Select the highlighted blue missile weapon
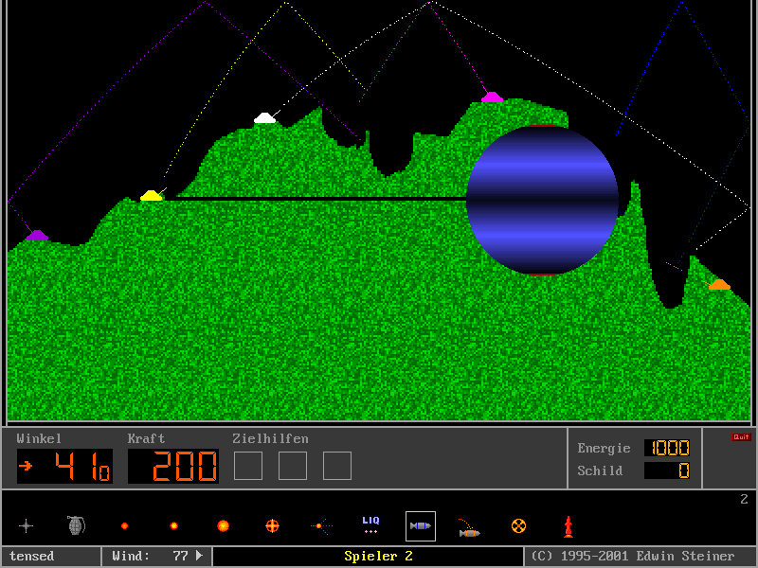The image size is (758, 568). (421, 525)
